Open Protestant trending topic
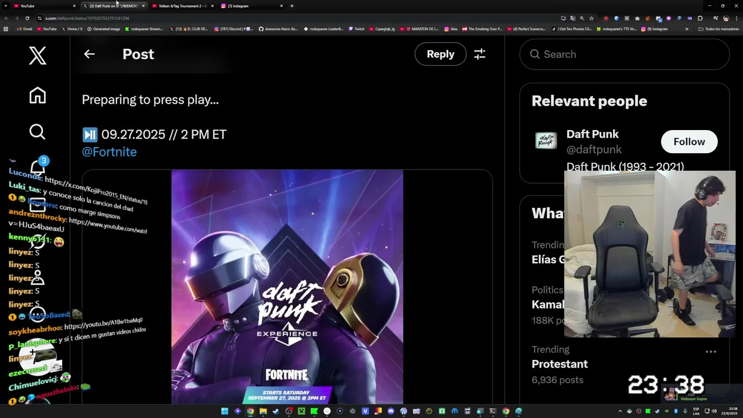 pos(560,365)
